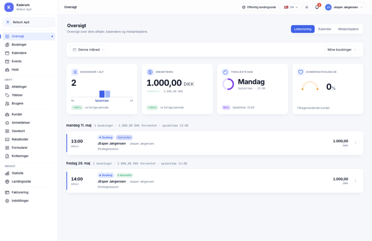Click the Kunder icon in sidebar
Screen dimensions: 372x241
[x=7, y=114]
